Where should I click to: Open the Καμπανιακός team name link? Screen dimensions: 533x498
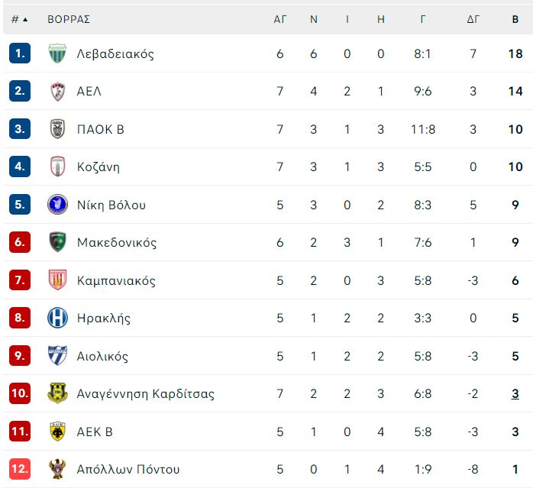pos(116,280)
